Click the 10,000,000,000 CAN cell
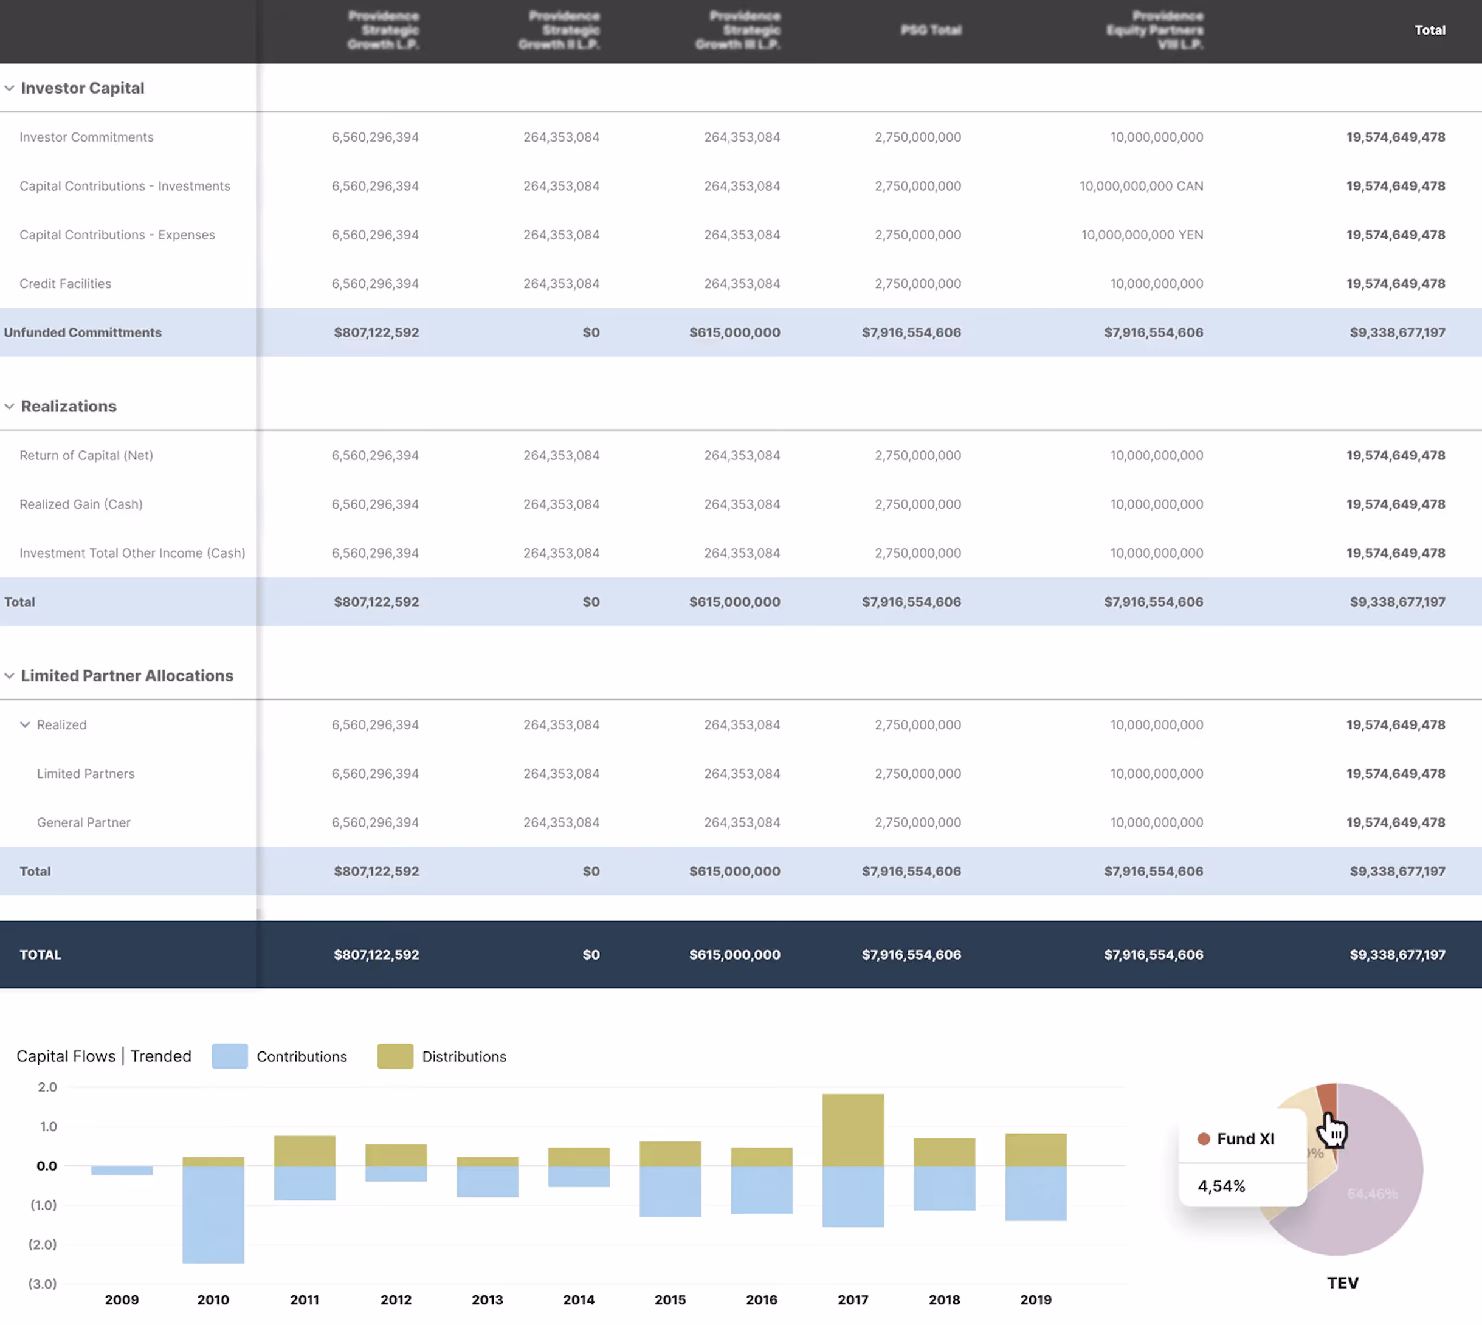The image size is (1482, 1325). point(1141,185)
